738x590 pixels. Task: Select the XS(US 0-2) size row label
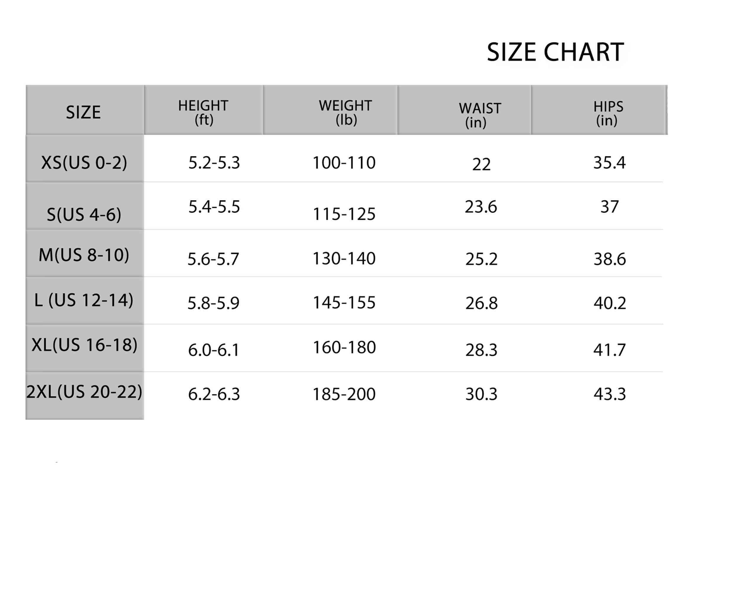84,163
